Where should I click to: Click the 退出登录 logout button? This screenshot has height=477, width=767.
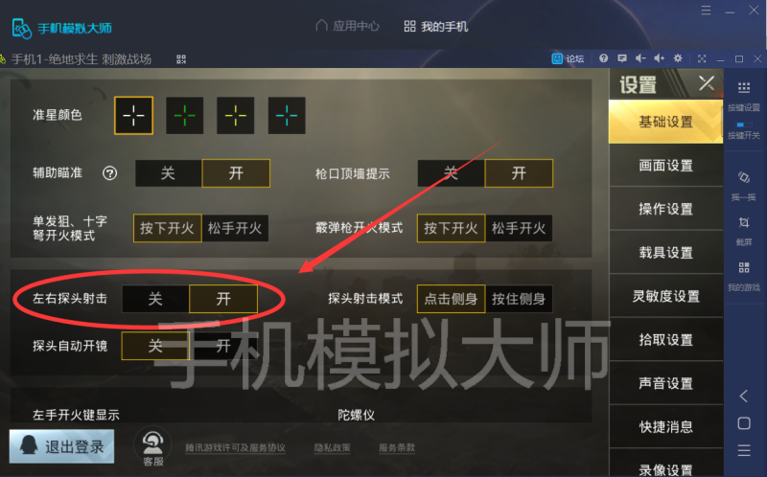pos(61,446)
